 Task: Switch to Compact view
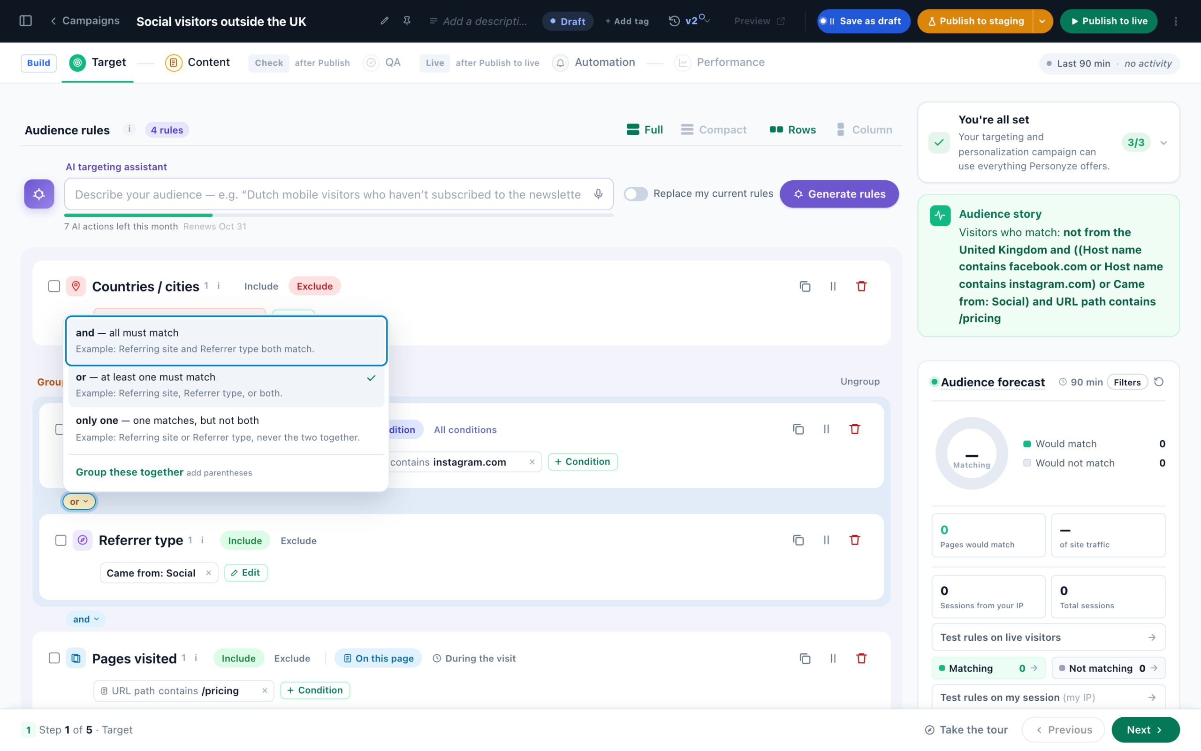point(714,130)
